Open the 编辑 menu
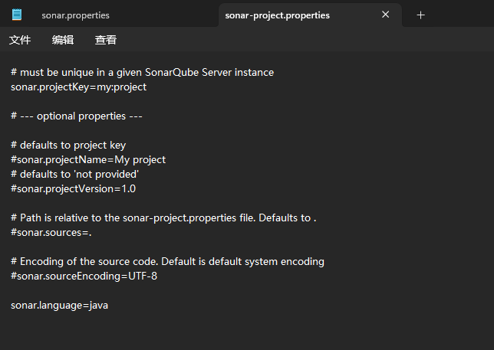This screenshot has height=350, width=494. 63,40
